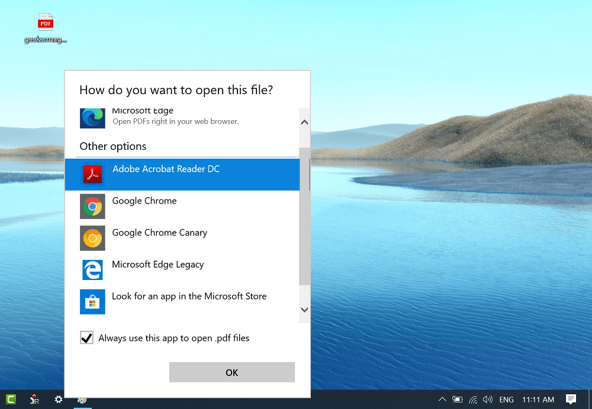Open the recorder app icon in the taskbar
The height and width of the screenshot is (409, 592).
pyautogui.click(x=34, y=399)
